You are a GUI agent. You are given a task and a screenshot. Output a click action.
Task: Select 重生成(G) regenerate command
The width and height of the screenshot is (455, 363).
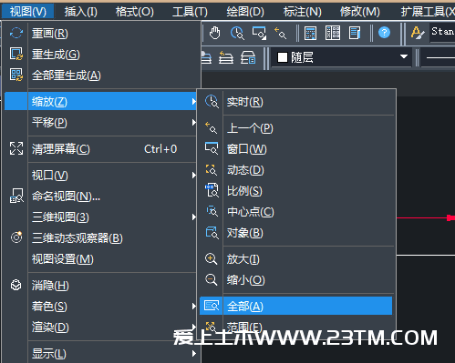pos(56,55)
